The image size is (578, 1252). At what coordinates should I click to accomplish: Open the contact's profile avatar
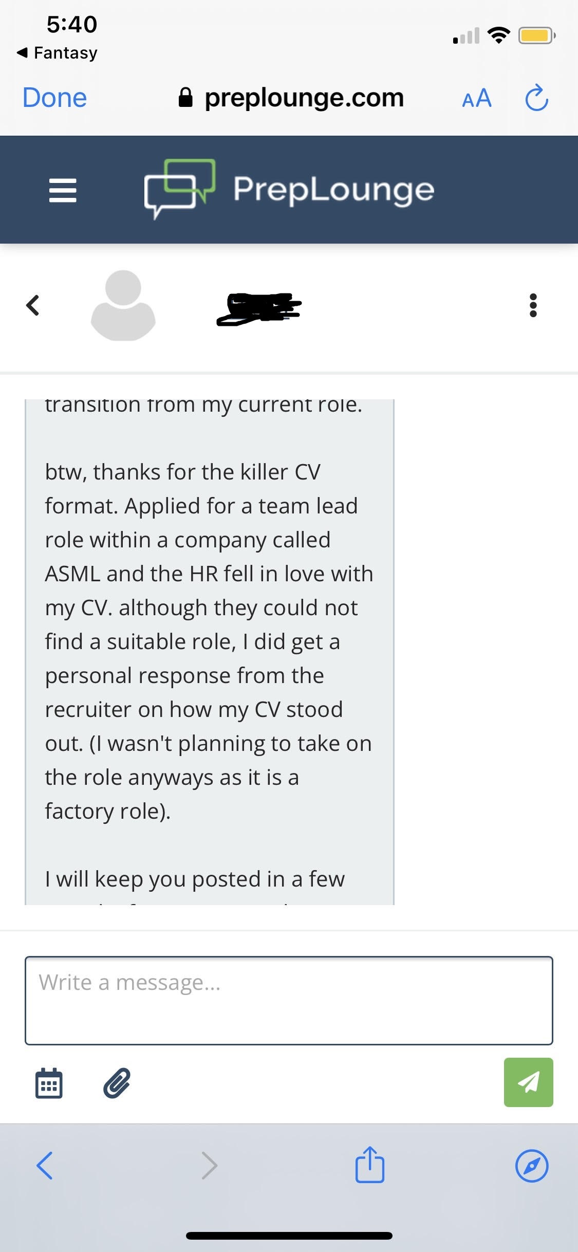[x=123, y=305]
